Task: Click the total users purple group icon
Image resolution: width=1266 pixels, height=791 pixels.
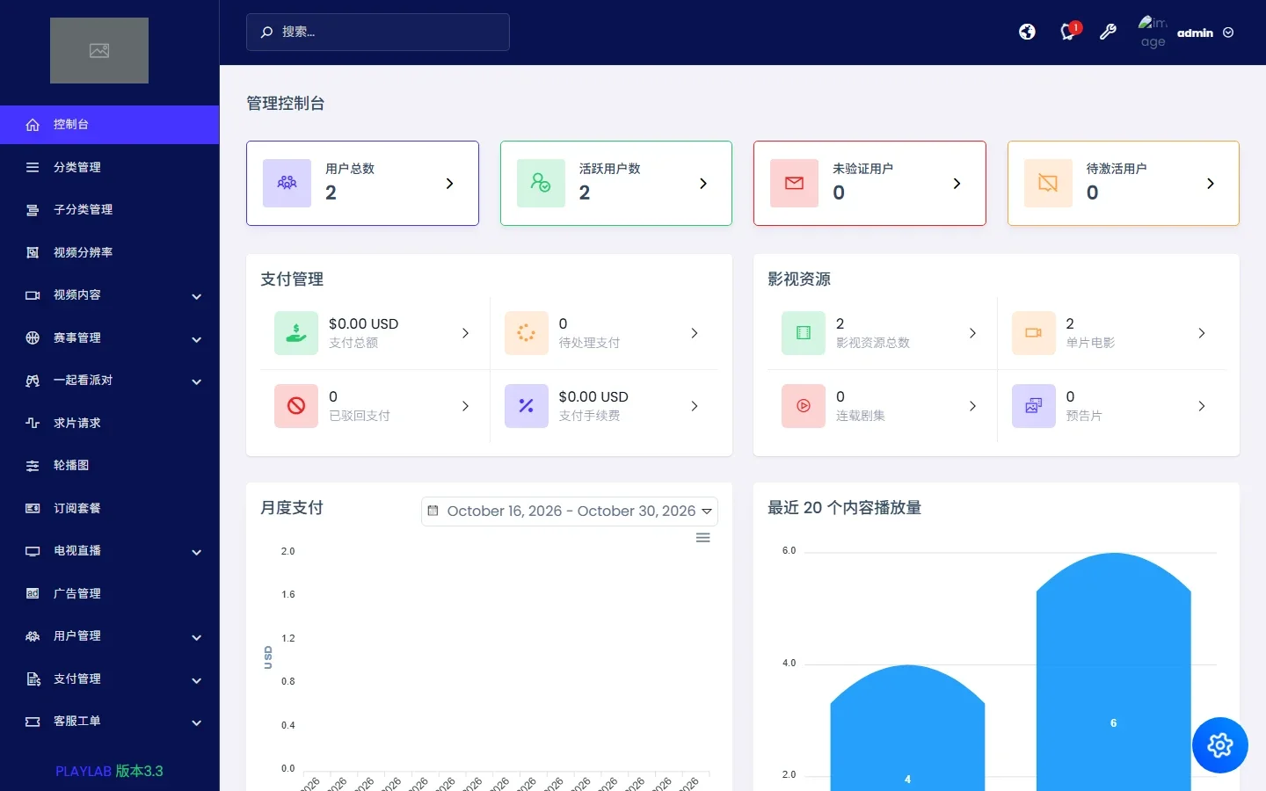Action: [287, 183]
